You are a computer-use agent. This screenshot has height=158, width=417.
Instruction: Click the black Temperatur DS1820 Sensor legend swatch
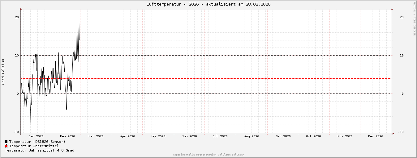6,142
